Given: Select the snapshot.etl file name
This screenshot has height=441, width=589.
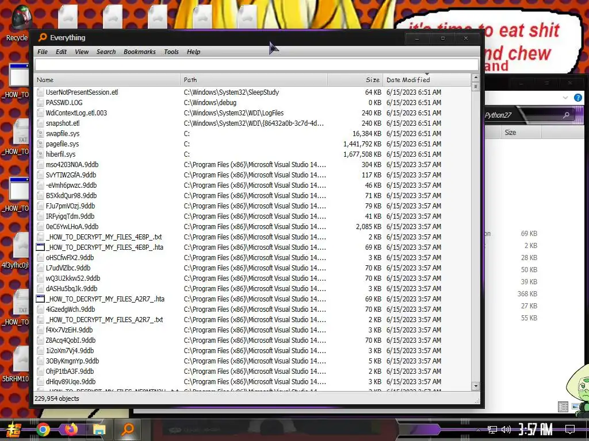Looking at the screenshot, I should pos(63,123).
